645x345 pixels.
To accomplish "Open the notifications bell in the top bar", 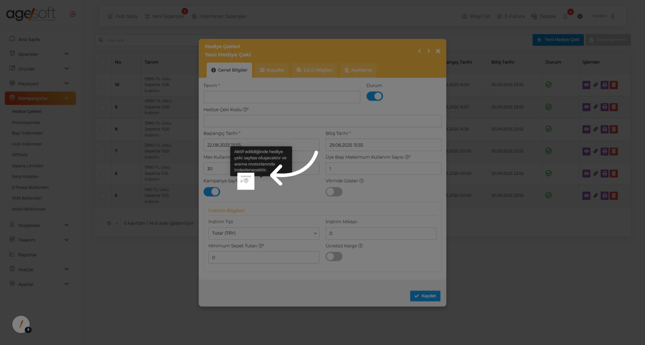I will click(x=565, y=16).
